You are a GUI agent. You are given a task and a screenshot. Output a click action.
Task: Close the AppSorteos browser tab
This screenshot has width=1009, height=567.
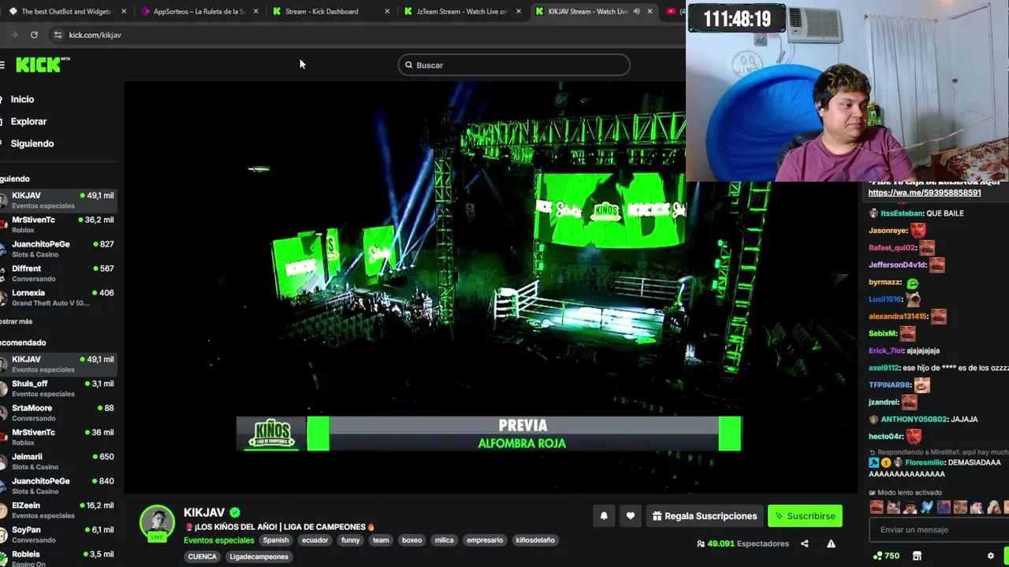pyautogui.click(x=255, y=11)
